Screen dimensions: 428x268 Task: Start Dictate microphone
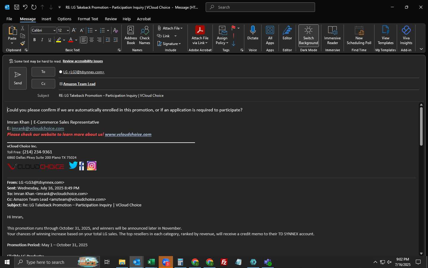[253, 33]
